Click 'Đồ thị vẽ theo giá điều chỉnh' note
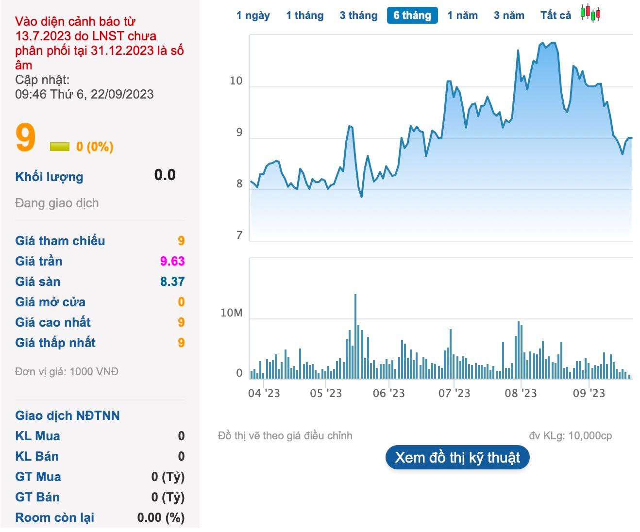The image size is (640, 532). click(285, 435)
